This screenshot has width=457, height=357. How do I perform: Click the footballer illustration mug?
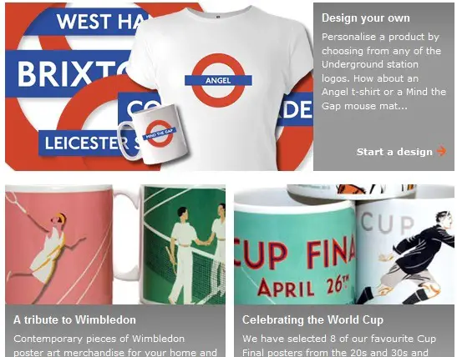coord(405,252)
